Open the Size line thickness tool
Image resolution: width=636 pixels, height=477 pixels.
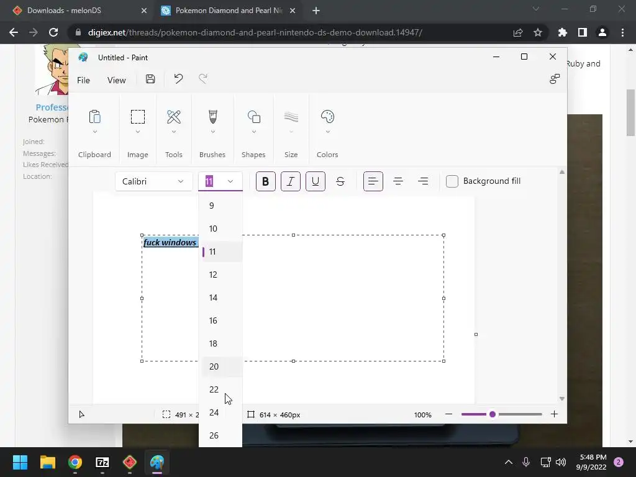click(291, 117)
